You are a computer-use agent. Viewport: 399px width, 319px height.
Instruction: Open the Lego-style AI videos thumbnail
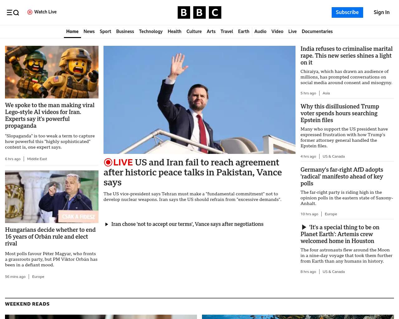(52, 72)
